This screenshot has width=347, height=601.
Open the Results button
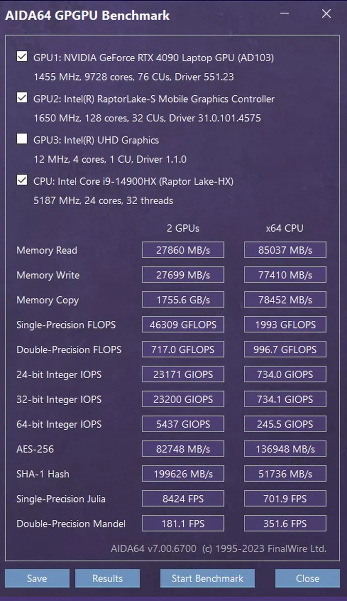[x=107, y=578]
